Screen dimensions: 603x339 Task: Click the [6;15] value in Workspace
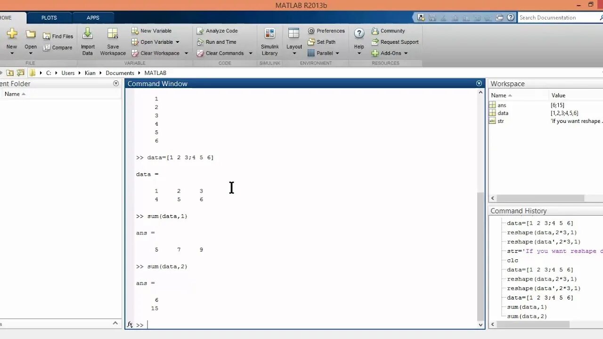coord(557,105)
